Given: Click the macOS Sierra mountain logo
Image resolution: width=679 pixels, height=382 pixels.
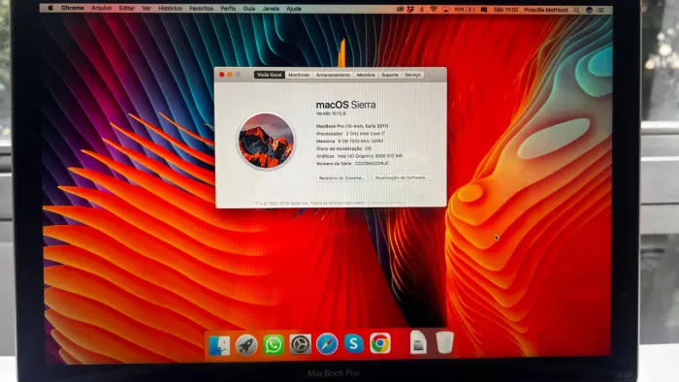Looking at the screenshot, I should pos(267,141).
